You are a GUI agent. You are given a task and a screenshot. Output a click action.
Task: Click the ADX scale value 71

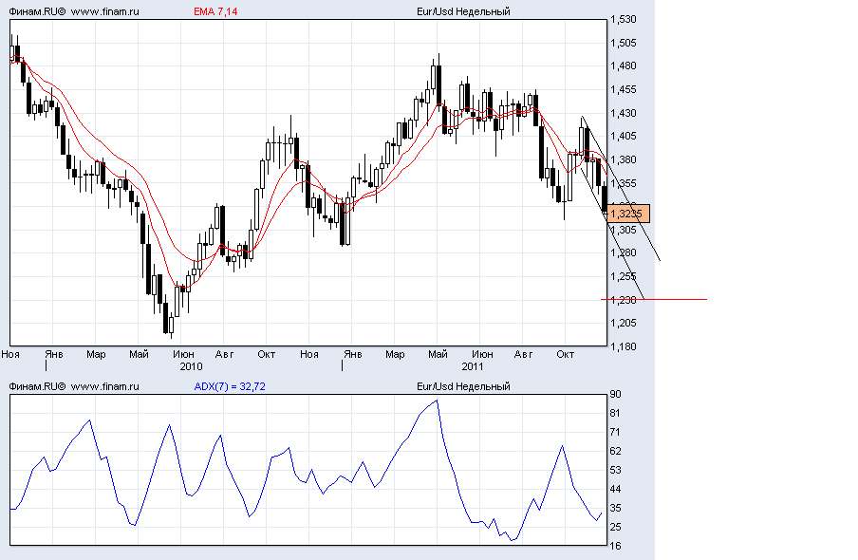(x=615, y=433)
